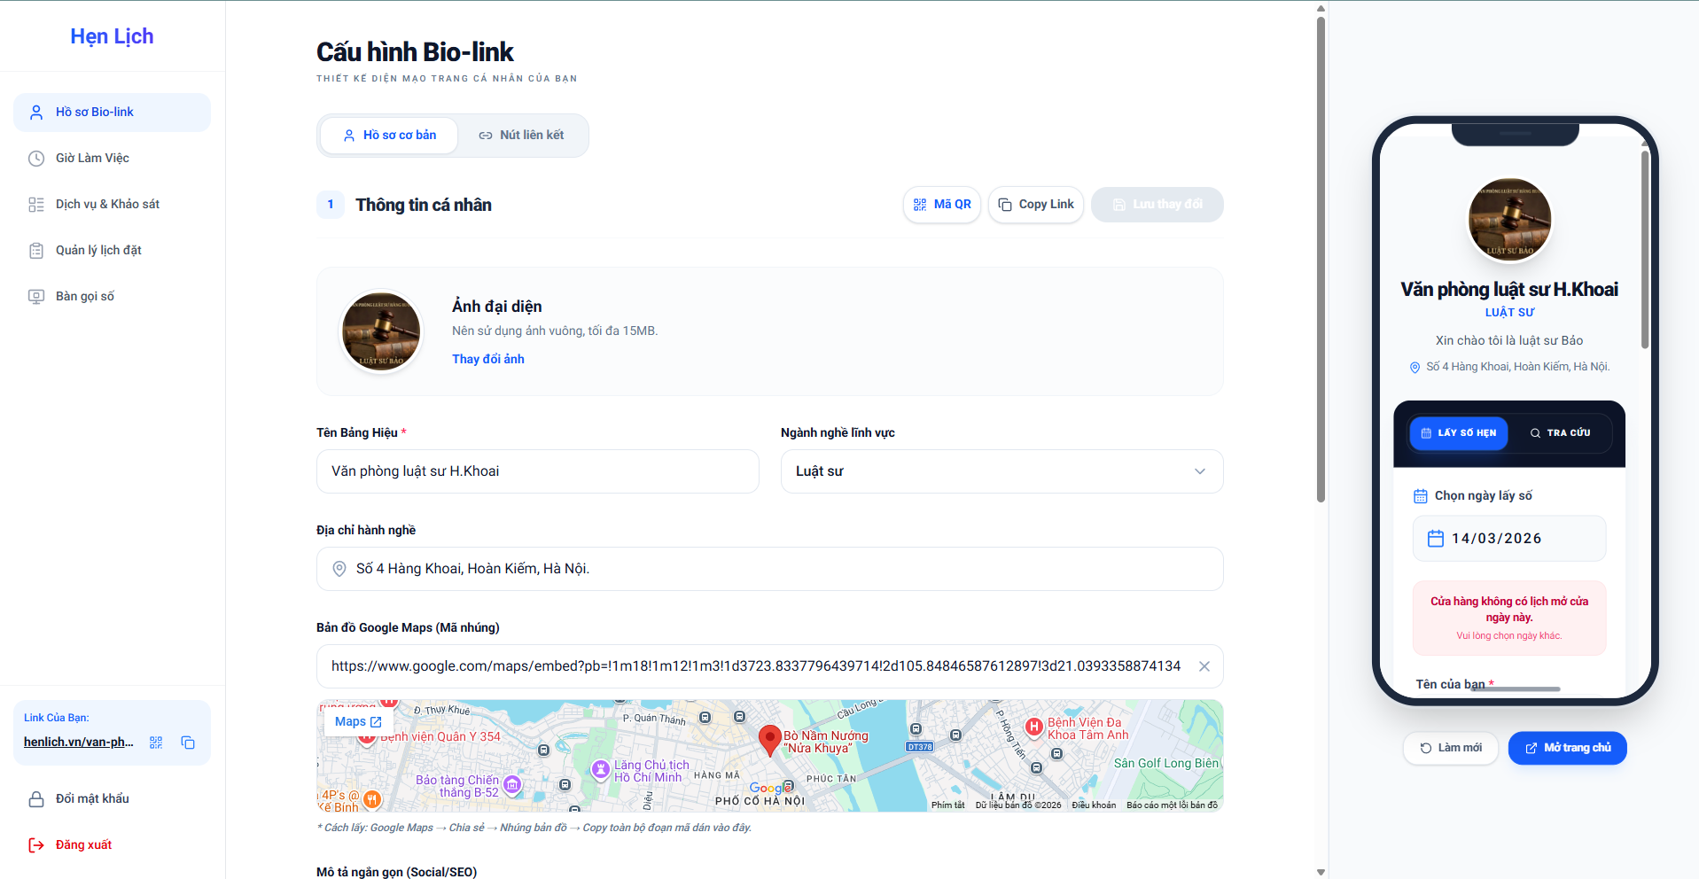Viewport: 1699px width, 879px height.
Task: Switch to Nút liên kết tab
Action: [521, 136]
